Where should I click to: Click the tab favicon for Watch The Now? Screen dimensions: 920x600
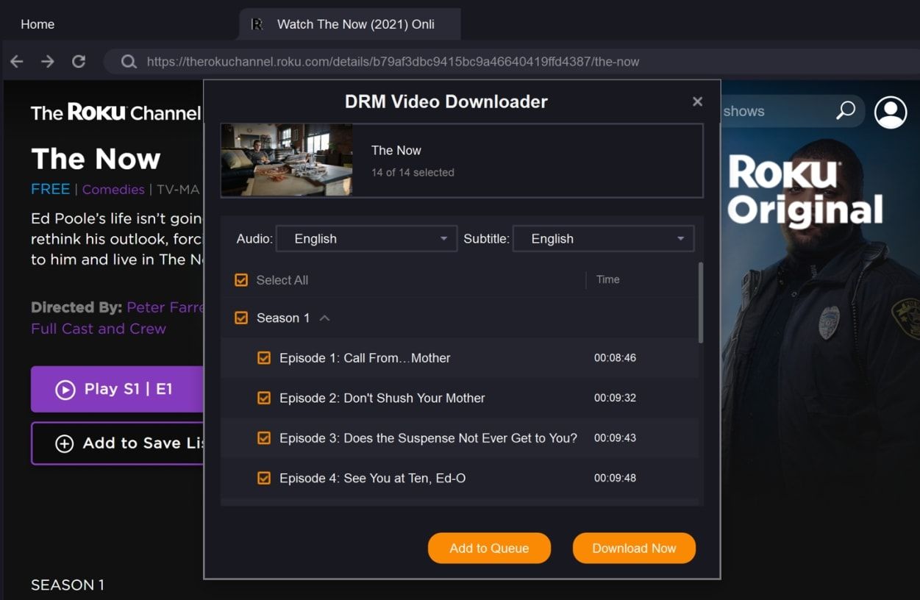pyautogui.click(x=257, y=24)
